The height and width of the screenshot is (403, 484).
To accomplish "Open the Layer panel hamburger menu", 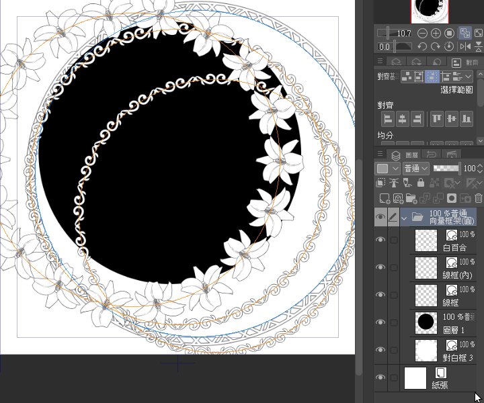I will (x=380, y=153).
